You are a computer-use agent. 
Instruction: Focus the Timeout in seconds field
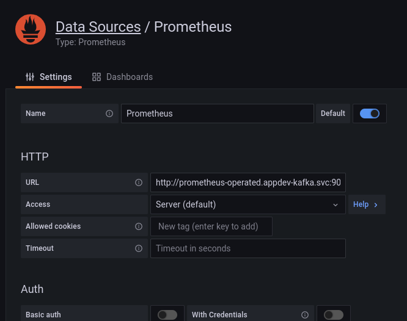[x=248, y=248]
